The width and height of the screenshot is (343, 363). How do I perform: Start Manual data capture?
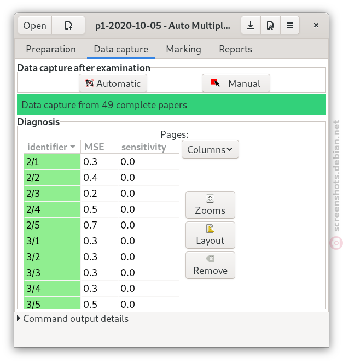(x=236, y=83)
